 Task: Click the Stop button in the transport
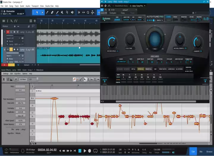(80, 151)
